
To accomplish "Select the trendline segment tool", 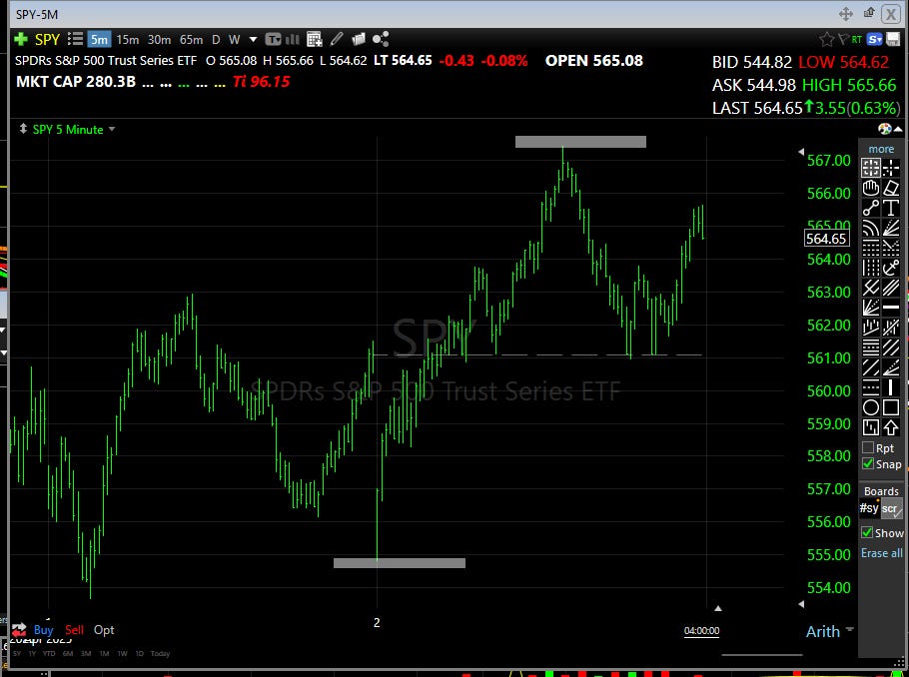I will (x=871, y=208).
